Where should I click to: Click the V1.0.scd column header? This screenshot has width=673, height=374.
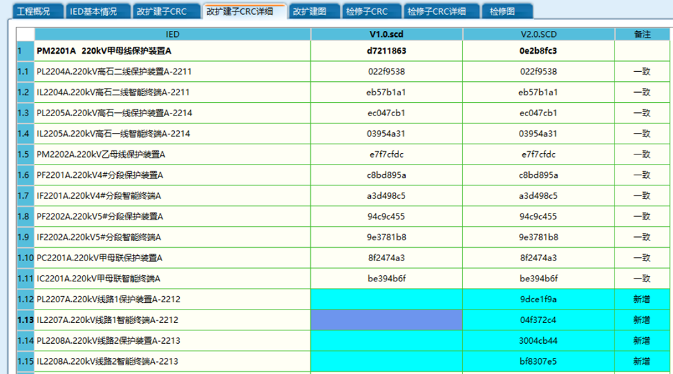point(386,34)
